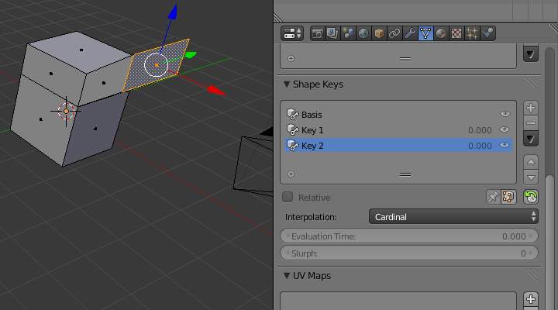Toggle the shape key pin (Show Only) button
Image resolution: width=558 pixels, height=310 pixels.
pyautogui.click(x=493, y=197)
